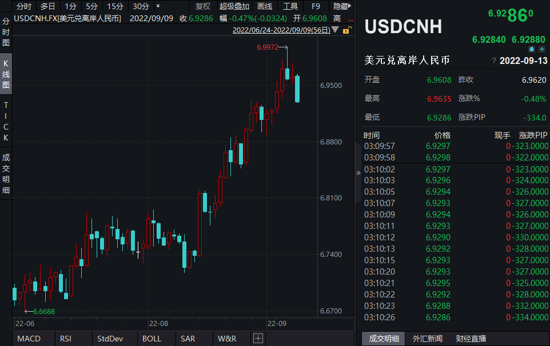
Task: Enable the RSI indicator
Action: click(x=66, y=339)
